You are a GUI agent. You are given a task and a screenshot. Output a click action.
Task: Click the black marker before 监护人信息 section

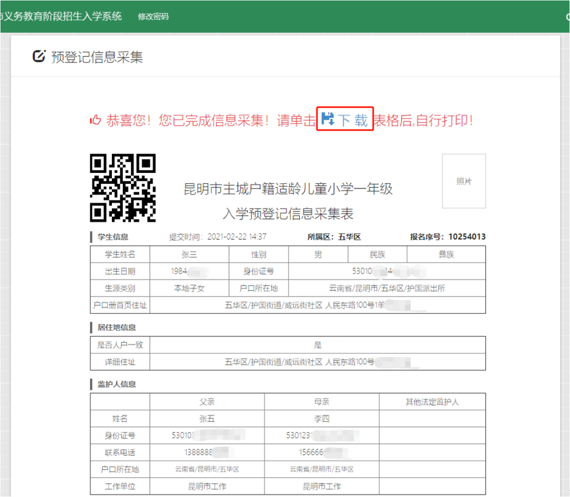[x=91, y=384]
